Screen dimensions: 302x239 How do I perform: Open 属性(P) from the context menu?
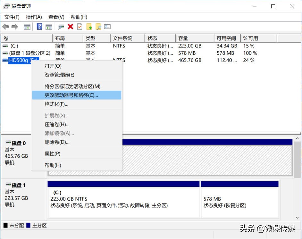pyautogui.click(x=77, y=154)
